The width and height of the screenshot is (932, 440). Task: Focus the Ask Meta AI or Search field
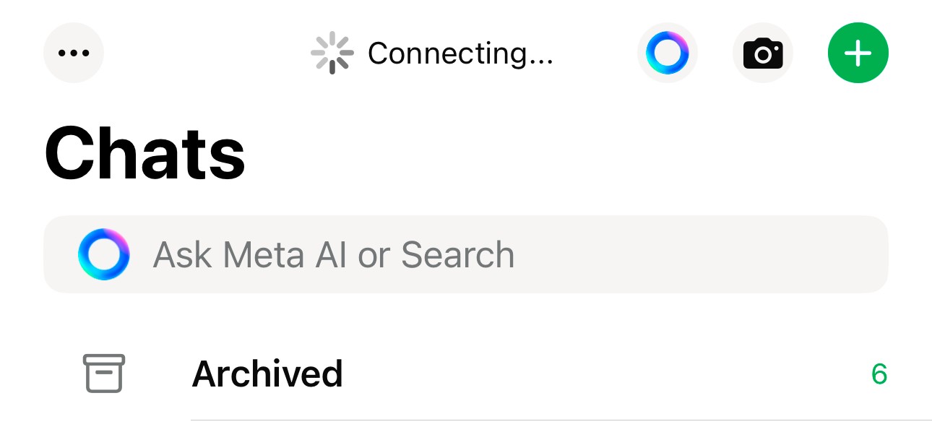pos(466,254)
